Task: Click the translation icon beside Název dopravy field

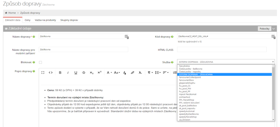Action: point(127,37)
